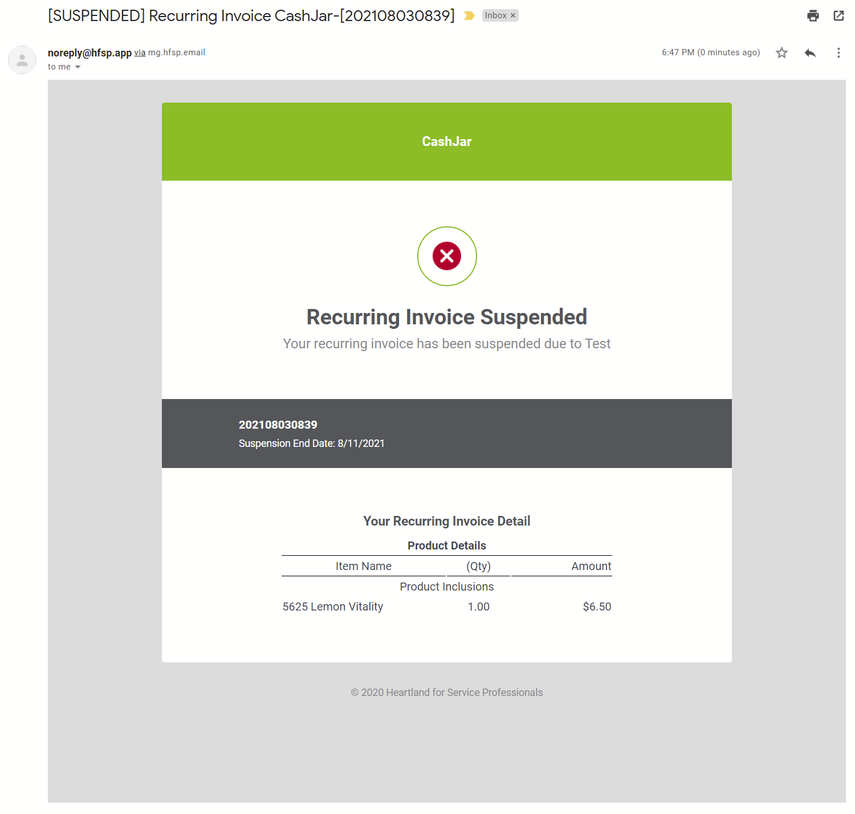The width and height of the screenshot is (855, 814).
Task: Star this email message
Action: (x=781, y=52)
